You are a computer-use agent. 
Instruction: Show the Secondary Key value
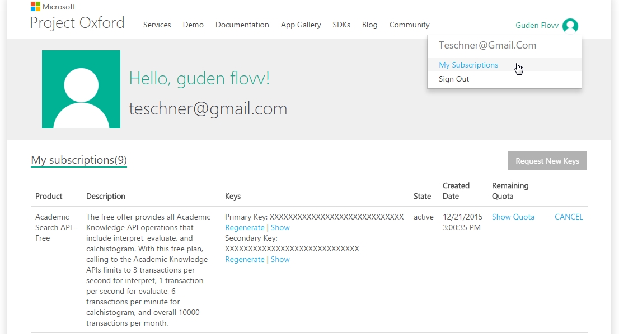click(x=280, y=260)
